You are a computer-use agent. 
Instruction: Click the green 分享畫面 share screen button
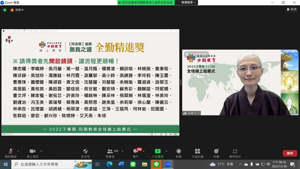[x=158, y=153]
